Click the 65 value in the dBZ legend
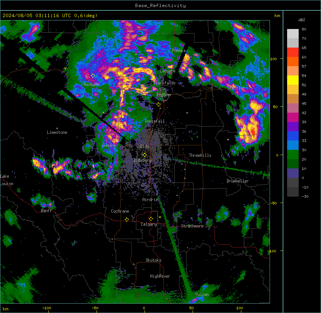 point(304,48)
